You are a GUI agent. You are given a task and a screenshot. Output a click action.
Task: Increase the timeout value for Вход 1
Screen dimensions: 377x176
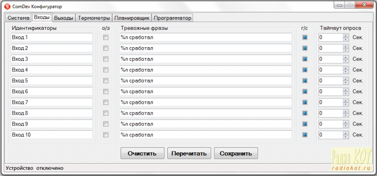(346, 36)
